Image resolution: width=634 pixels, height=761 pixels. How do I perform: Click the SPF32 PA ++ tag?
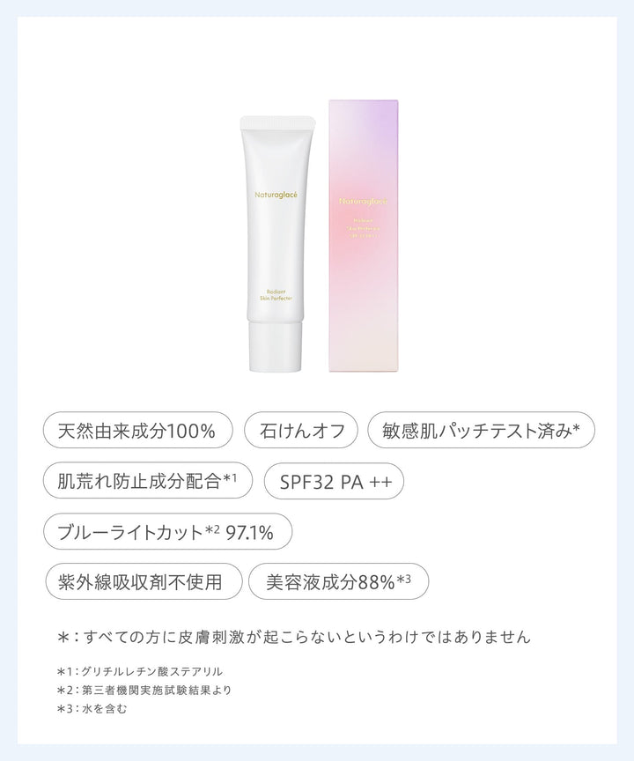pos(335,482)
